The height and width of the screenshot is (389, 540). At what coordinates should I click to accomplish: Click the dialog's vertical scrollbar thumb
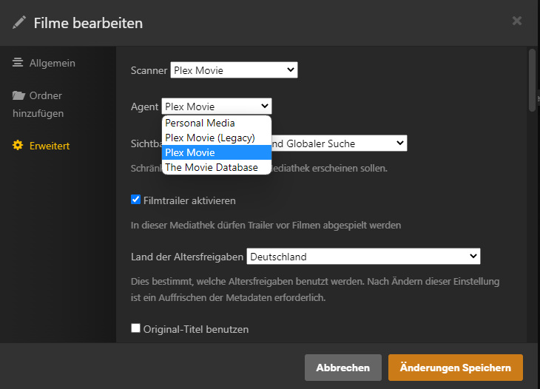532,80
